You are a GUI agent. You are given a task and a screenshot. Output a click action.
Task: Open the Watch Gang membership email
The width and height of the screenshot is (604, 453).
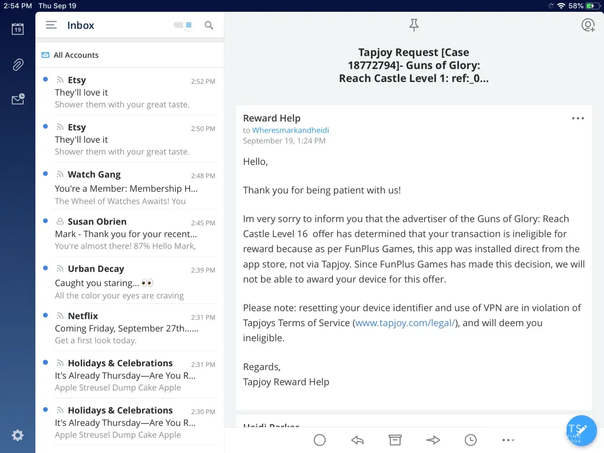pos(130,186)
